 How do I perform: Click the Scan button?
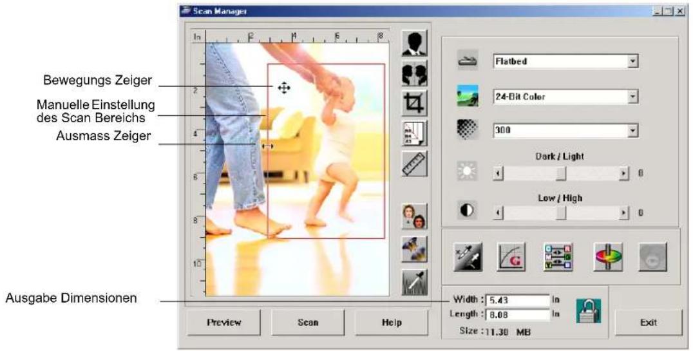308,322
